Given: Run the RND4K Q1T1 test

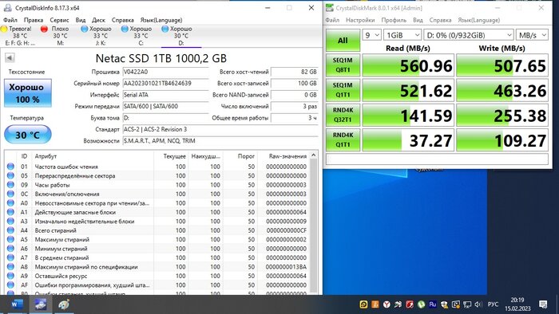Looking at the screenshot, I should pyautogui.click(x=343, y=139).
